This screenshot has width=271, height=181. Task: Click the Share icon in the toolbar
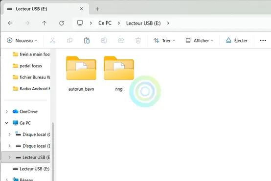click(x=121, y=41)
